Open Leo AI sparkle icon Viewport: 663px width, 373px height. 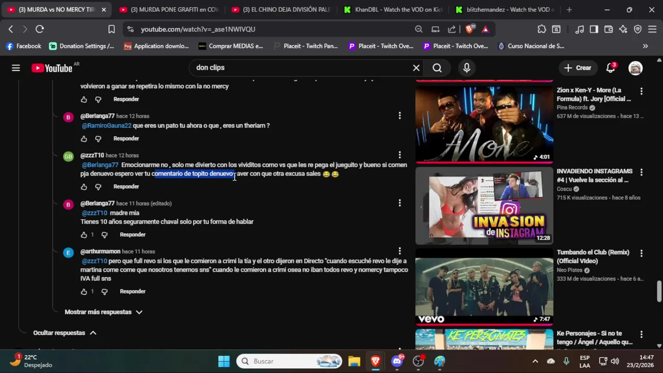pos(623,29)
